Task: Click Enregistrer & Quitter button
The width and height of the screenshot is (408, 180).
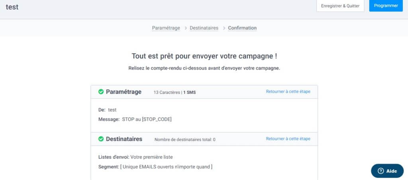Action: pyautogui.click(x=340, y=6)
